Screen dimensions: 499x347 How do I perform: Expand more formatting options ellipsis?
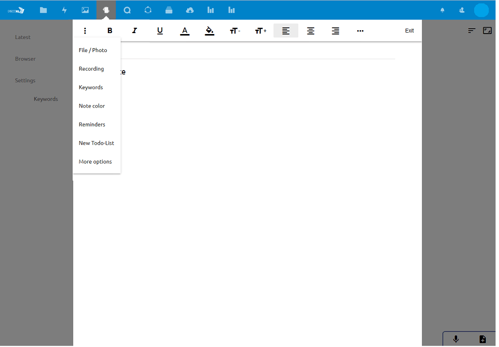pos(360,31)
